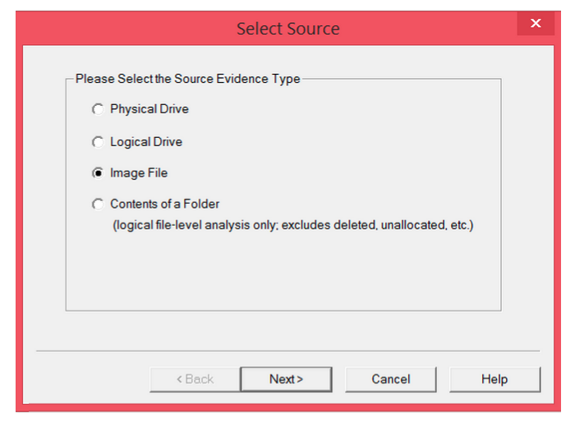Choose the Logical Drive radio button
The width and height of the screenshot is (575, 422).
pos(98,142)
